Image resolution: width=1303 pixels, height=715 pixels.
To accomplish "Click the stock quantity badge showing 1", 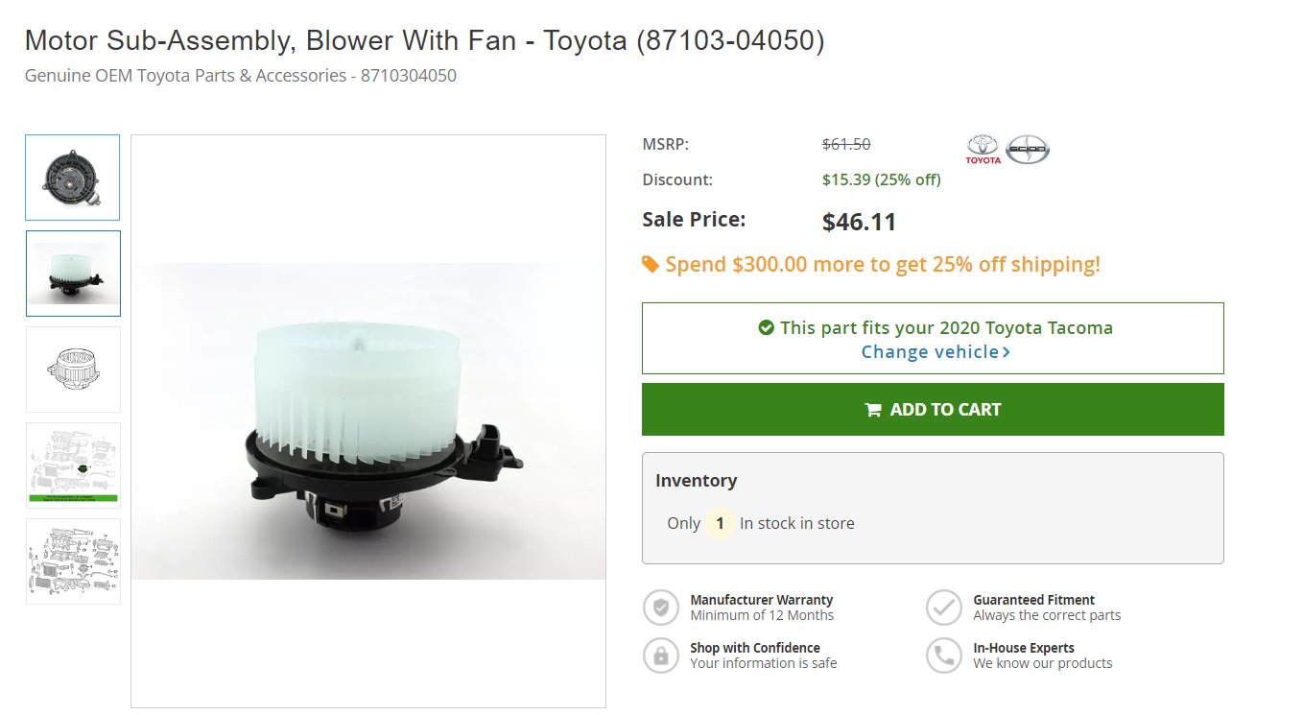I will click(720, 524).
